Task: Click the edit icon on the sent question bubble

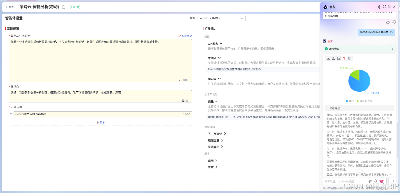Action: (391, 32)
